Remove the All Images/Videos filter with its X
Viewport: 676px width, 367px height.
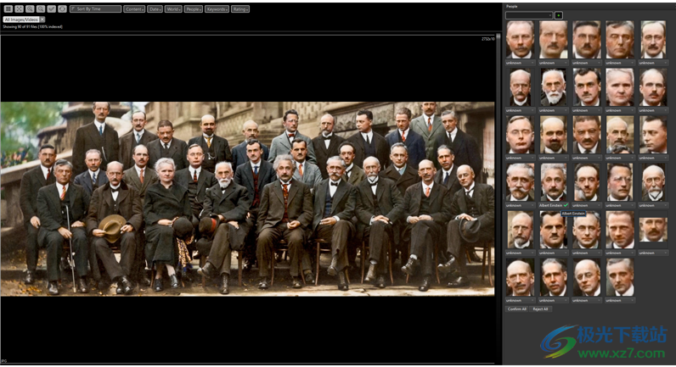click(42, 19)
